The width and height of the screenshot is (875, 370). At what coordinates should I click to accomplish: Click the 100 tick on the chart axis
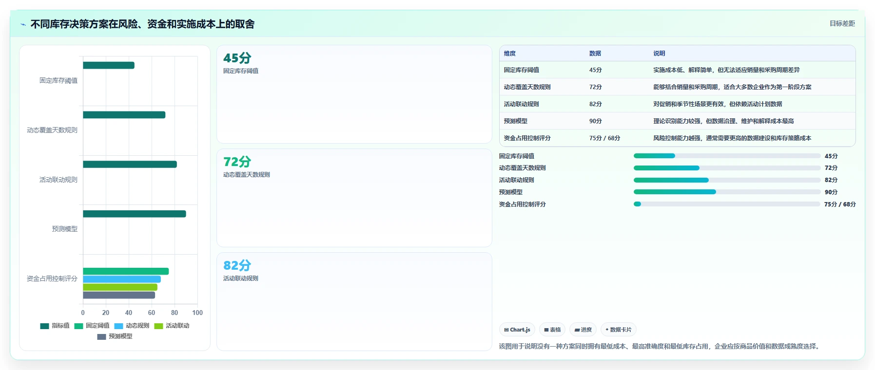pos(197,313)
